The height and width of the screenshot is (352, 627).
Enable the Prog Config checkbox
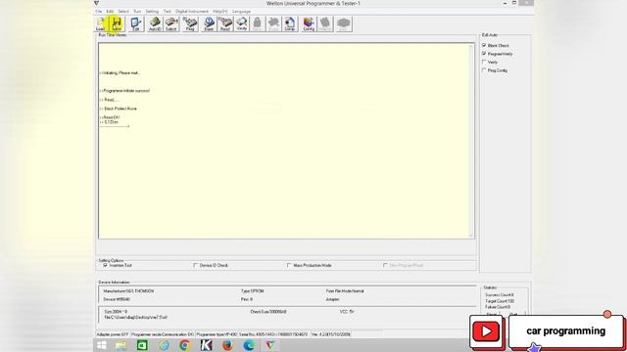point(484,70)
